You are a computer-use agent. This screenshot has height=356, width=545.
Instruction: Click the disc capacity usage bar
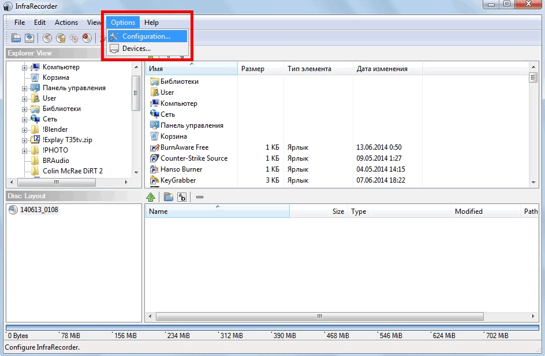pyautogui.click(x=272, y=328)
